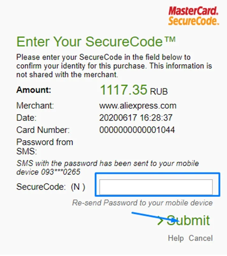Click the Date label
Image resolution: width=227 pixels, height=256 pixels.
tap(26, 118)
